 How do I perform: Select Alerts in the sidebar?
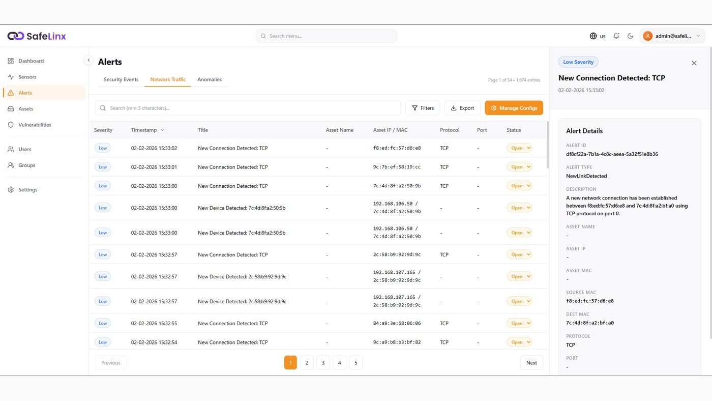(x=44, y=93)
